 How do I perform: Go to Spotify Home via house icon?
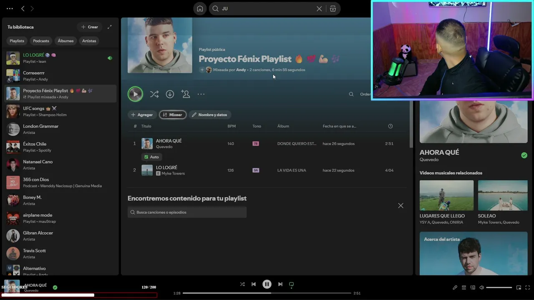(x=200, y=9)
